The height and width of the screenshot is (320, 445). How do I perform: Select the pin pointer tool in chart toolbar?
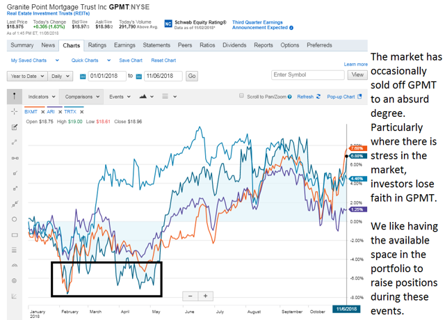pyautogui.click(x=14, y=96)
